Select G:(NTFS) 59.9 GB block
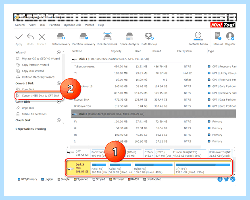Viewport: 250px width, 200px height. coord(121,168)
